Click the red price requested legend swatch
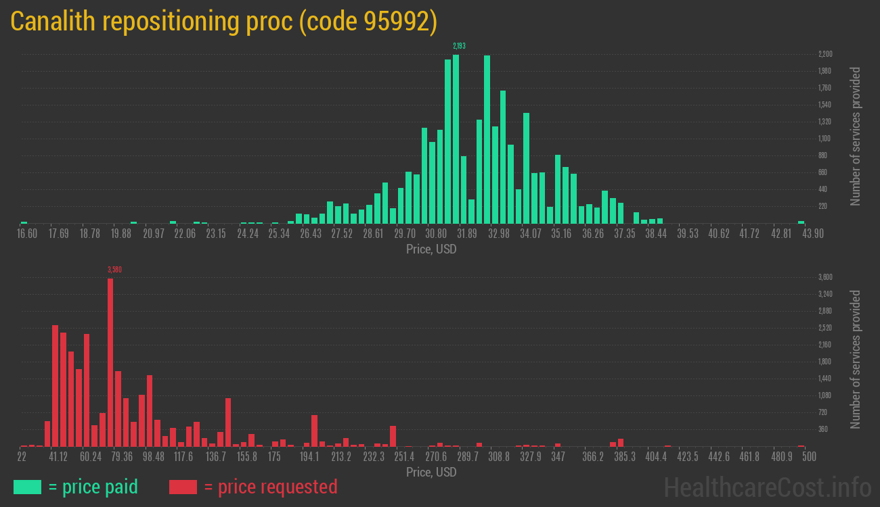Viewport: 880px width, 507px height. [183, 487]
